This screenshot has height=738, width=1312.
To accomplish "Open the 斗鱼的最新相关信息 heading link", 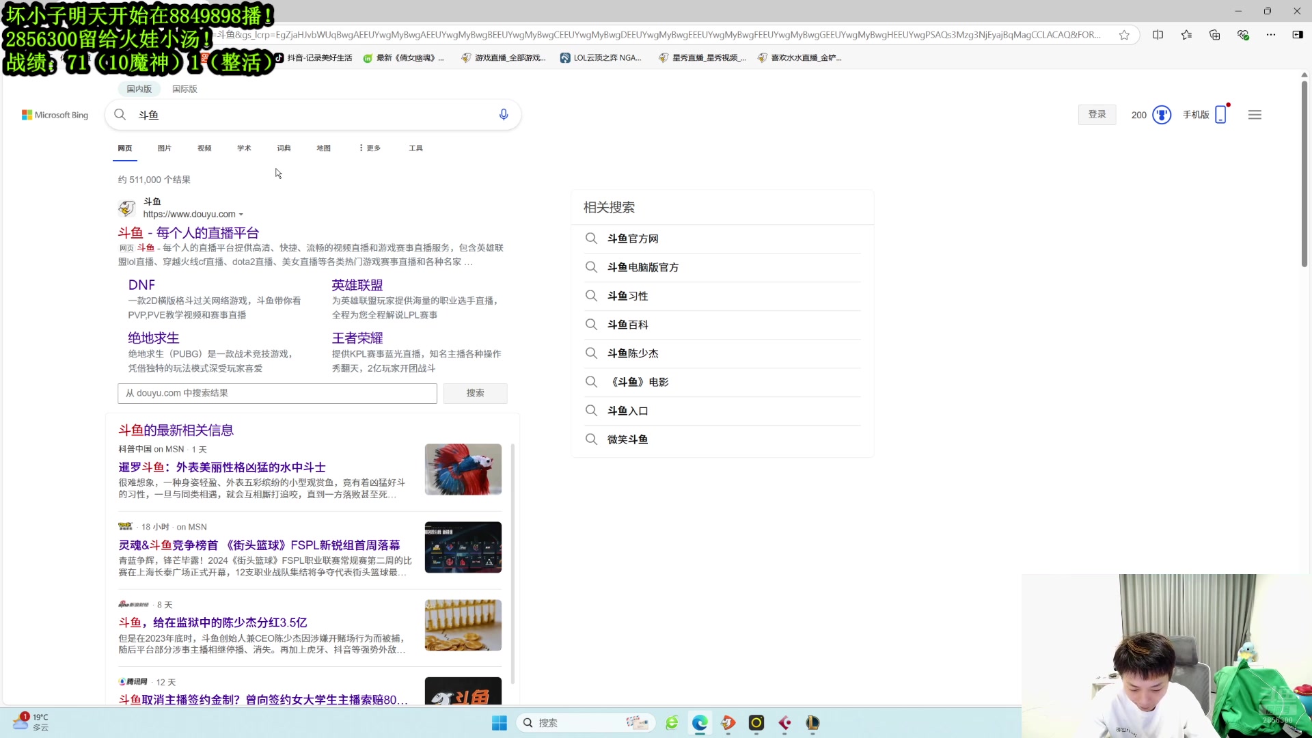I will (x=176, y=430).
